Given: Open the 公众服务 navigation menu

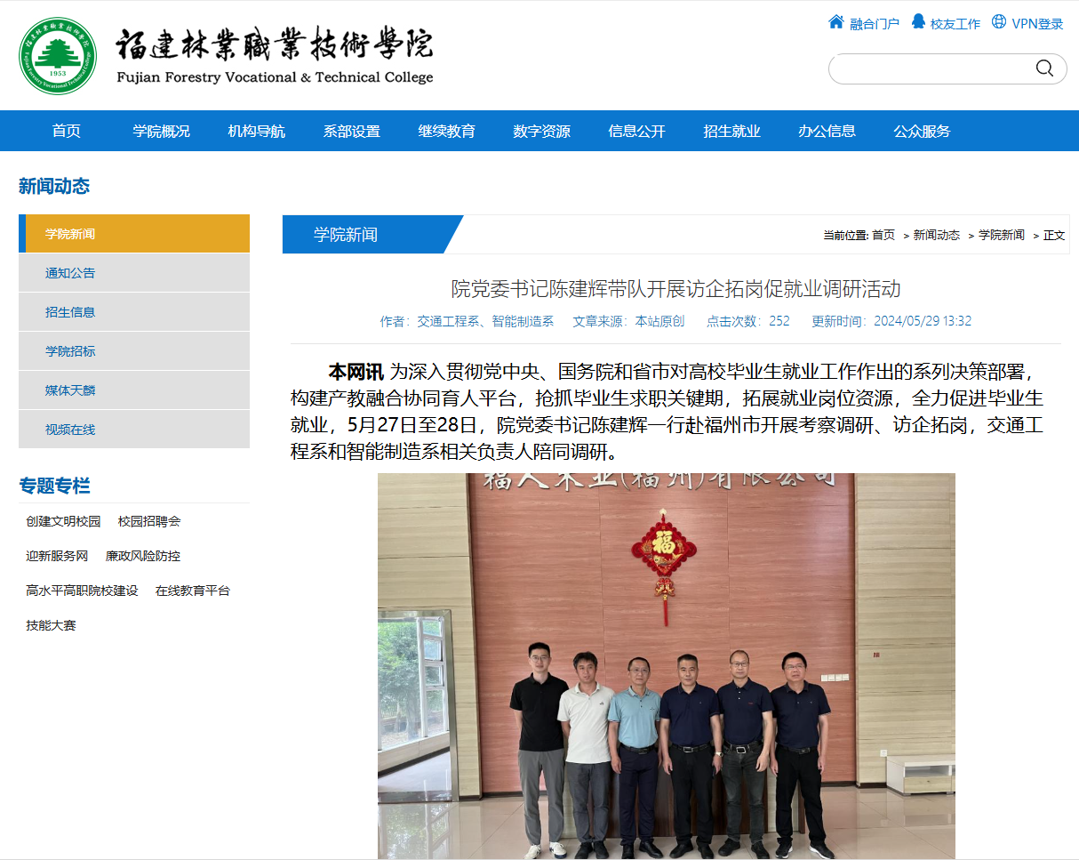Looking at the screenshot, I should [923, 131].
